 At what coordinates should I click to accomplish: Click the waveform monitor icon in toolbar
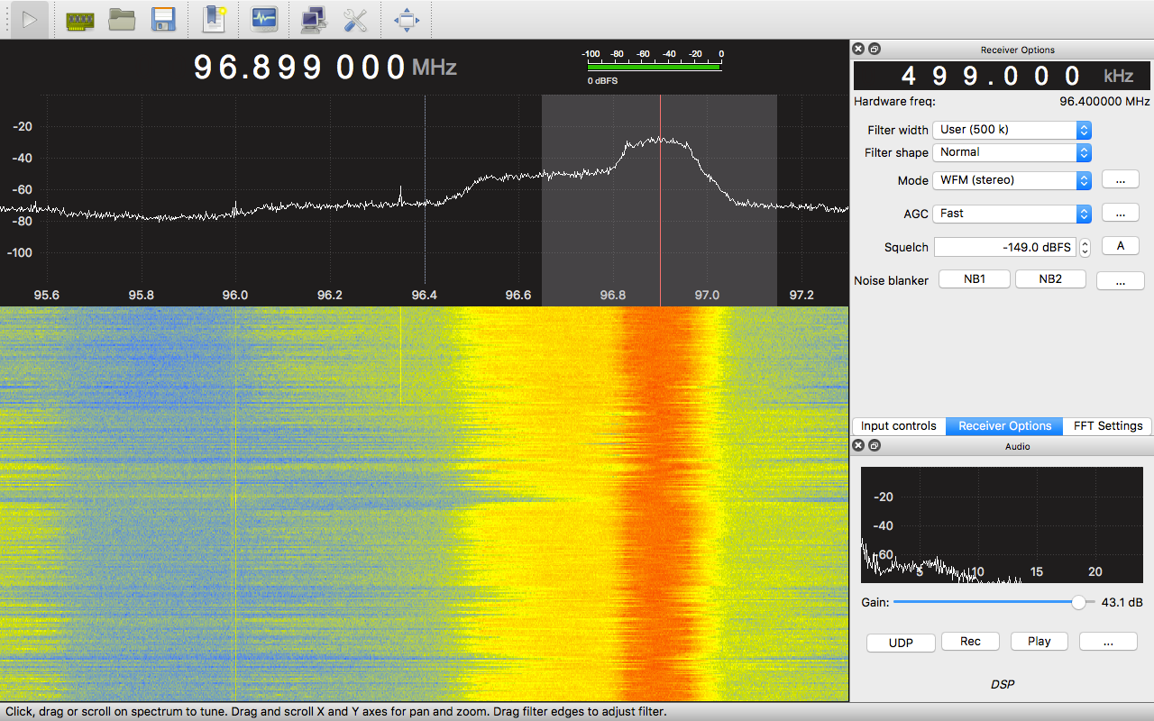coord(263,19)
